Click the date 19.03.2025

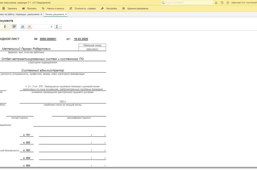[81, 39]
